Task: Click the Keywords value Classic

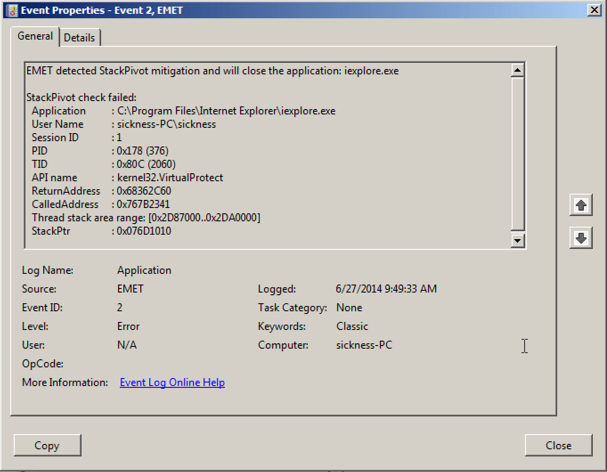Action: click(x=352, y=326)
